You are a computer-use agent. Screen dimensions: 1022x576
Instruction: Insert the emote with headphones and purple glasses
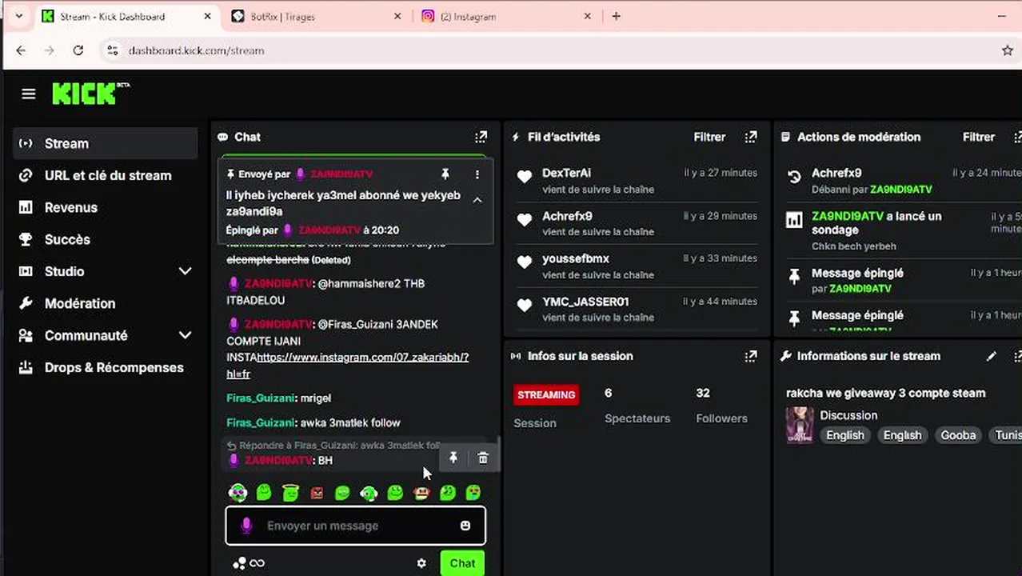[x=238, y=492]
